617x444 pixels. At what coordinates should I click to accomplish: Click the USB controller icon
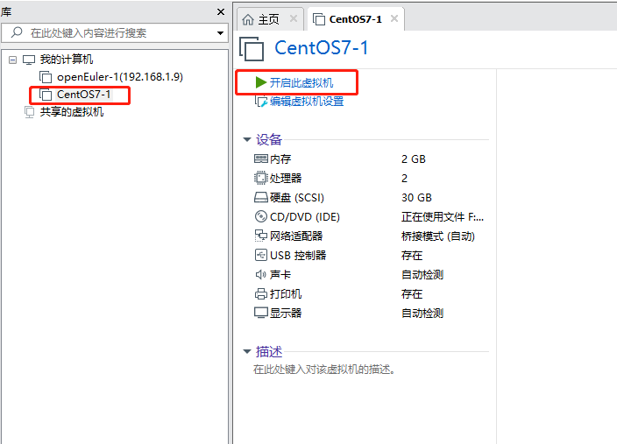click(x=261, y=255)
